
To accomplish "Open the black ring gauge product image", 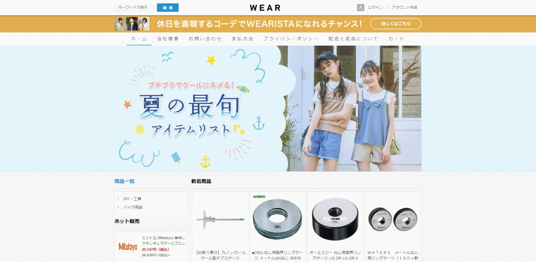I will [335, 219].
